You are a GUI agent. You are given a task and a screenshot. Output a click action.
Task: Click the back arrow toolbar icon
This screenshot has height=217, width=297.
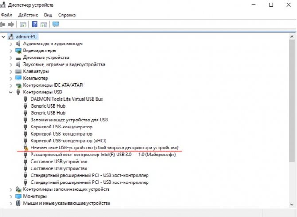coord(3,24)
